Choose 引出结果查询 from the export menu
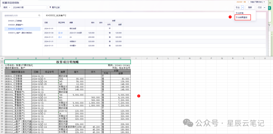The width and height of the screenshot is (273, 134). point(243,18)
